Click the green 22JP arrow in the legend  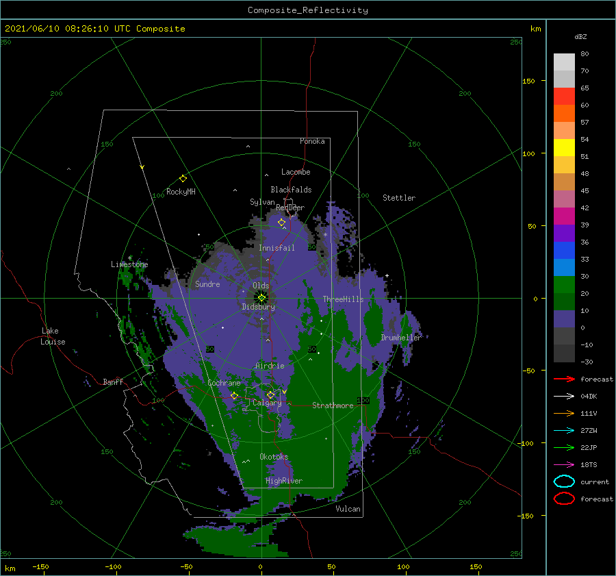tap(564, 447)
